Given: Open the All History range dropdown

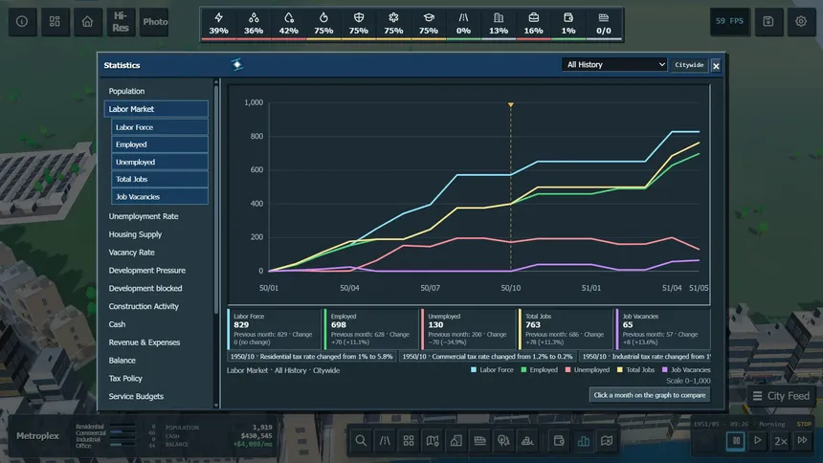Looking at the screenshot, I should point(614,64).
